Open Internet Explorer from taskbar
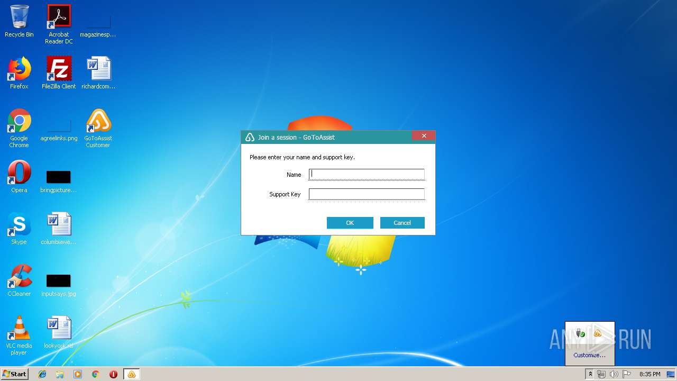The width and height of the screenshot is (677, 381). click(42, 374)
